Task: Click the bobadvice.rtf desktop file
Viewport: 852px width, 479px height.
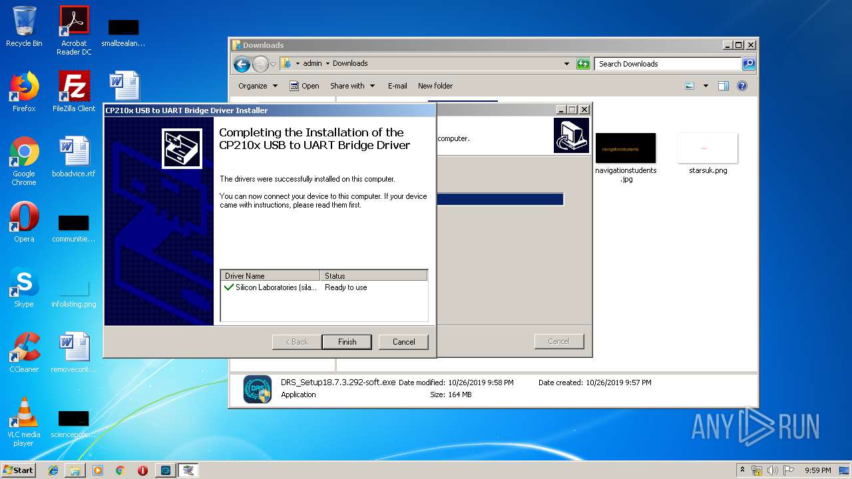Action: pyautogui.click(x=74, y=156)
